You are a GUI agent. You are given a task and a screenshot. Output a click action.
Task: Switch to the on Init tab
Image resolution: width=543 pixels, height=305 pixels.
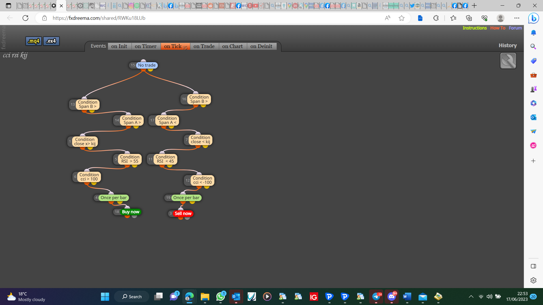[x=119, y=46]
